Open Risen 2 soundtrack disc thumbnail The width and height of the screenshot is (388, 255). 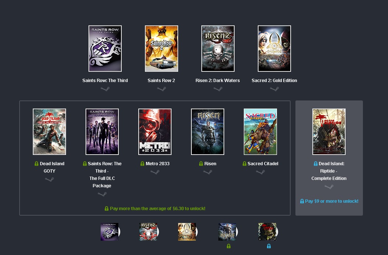[149, 232]
